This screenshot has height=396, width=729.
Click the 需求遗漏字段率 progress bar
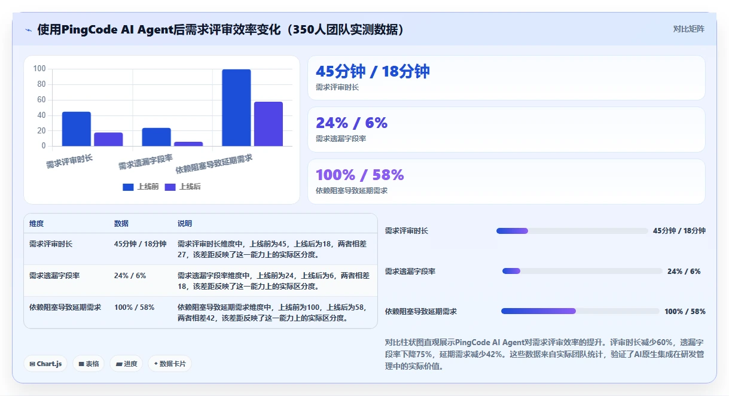(582, 271)
